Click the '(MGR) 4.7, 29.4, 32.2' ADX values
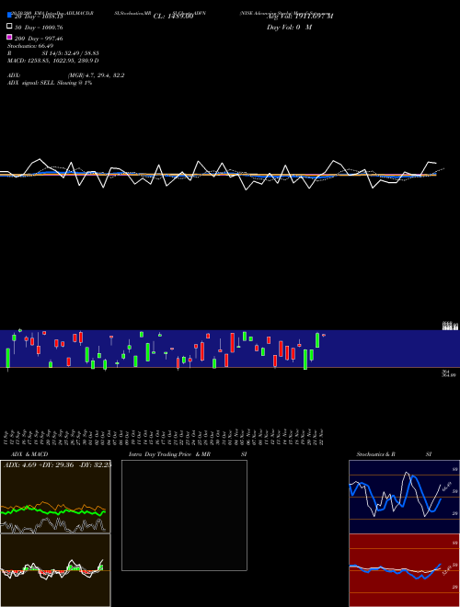Screen dimensions: 460x607 (96, 75)
